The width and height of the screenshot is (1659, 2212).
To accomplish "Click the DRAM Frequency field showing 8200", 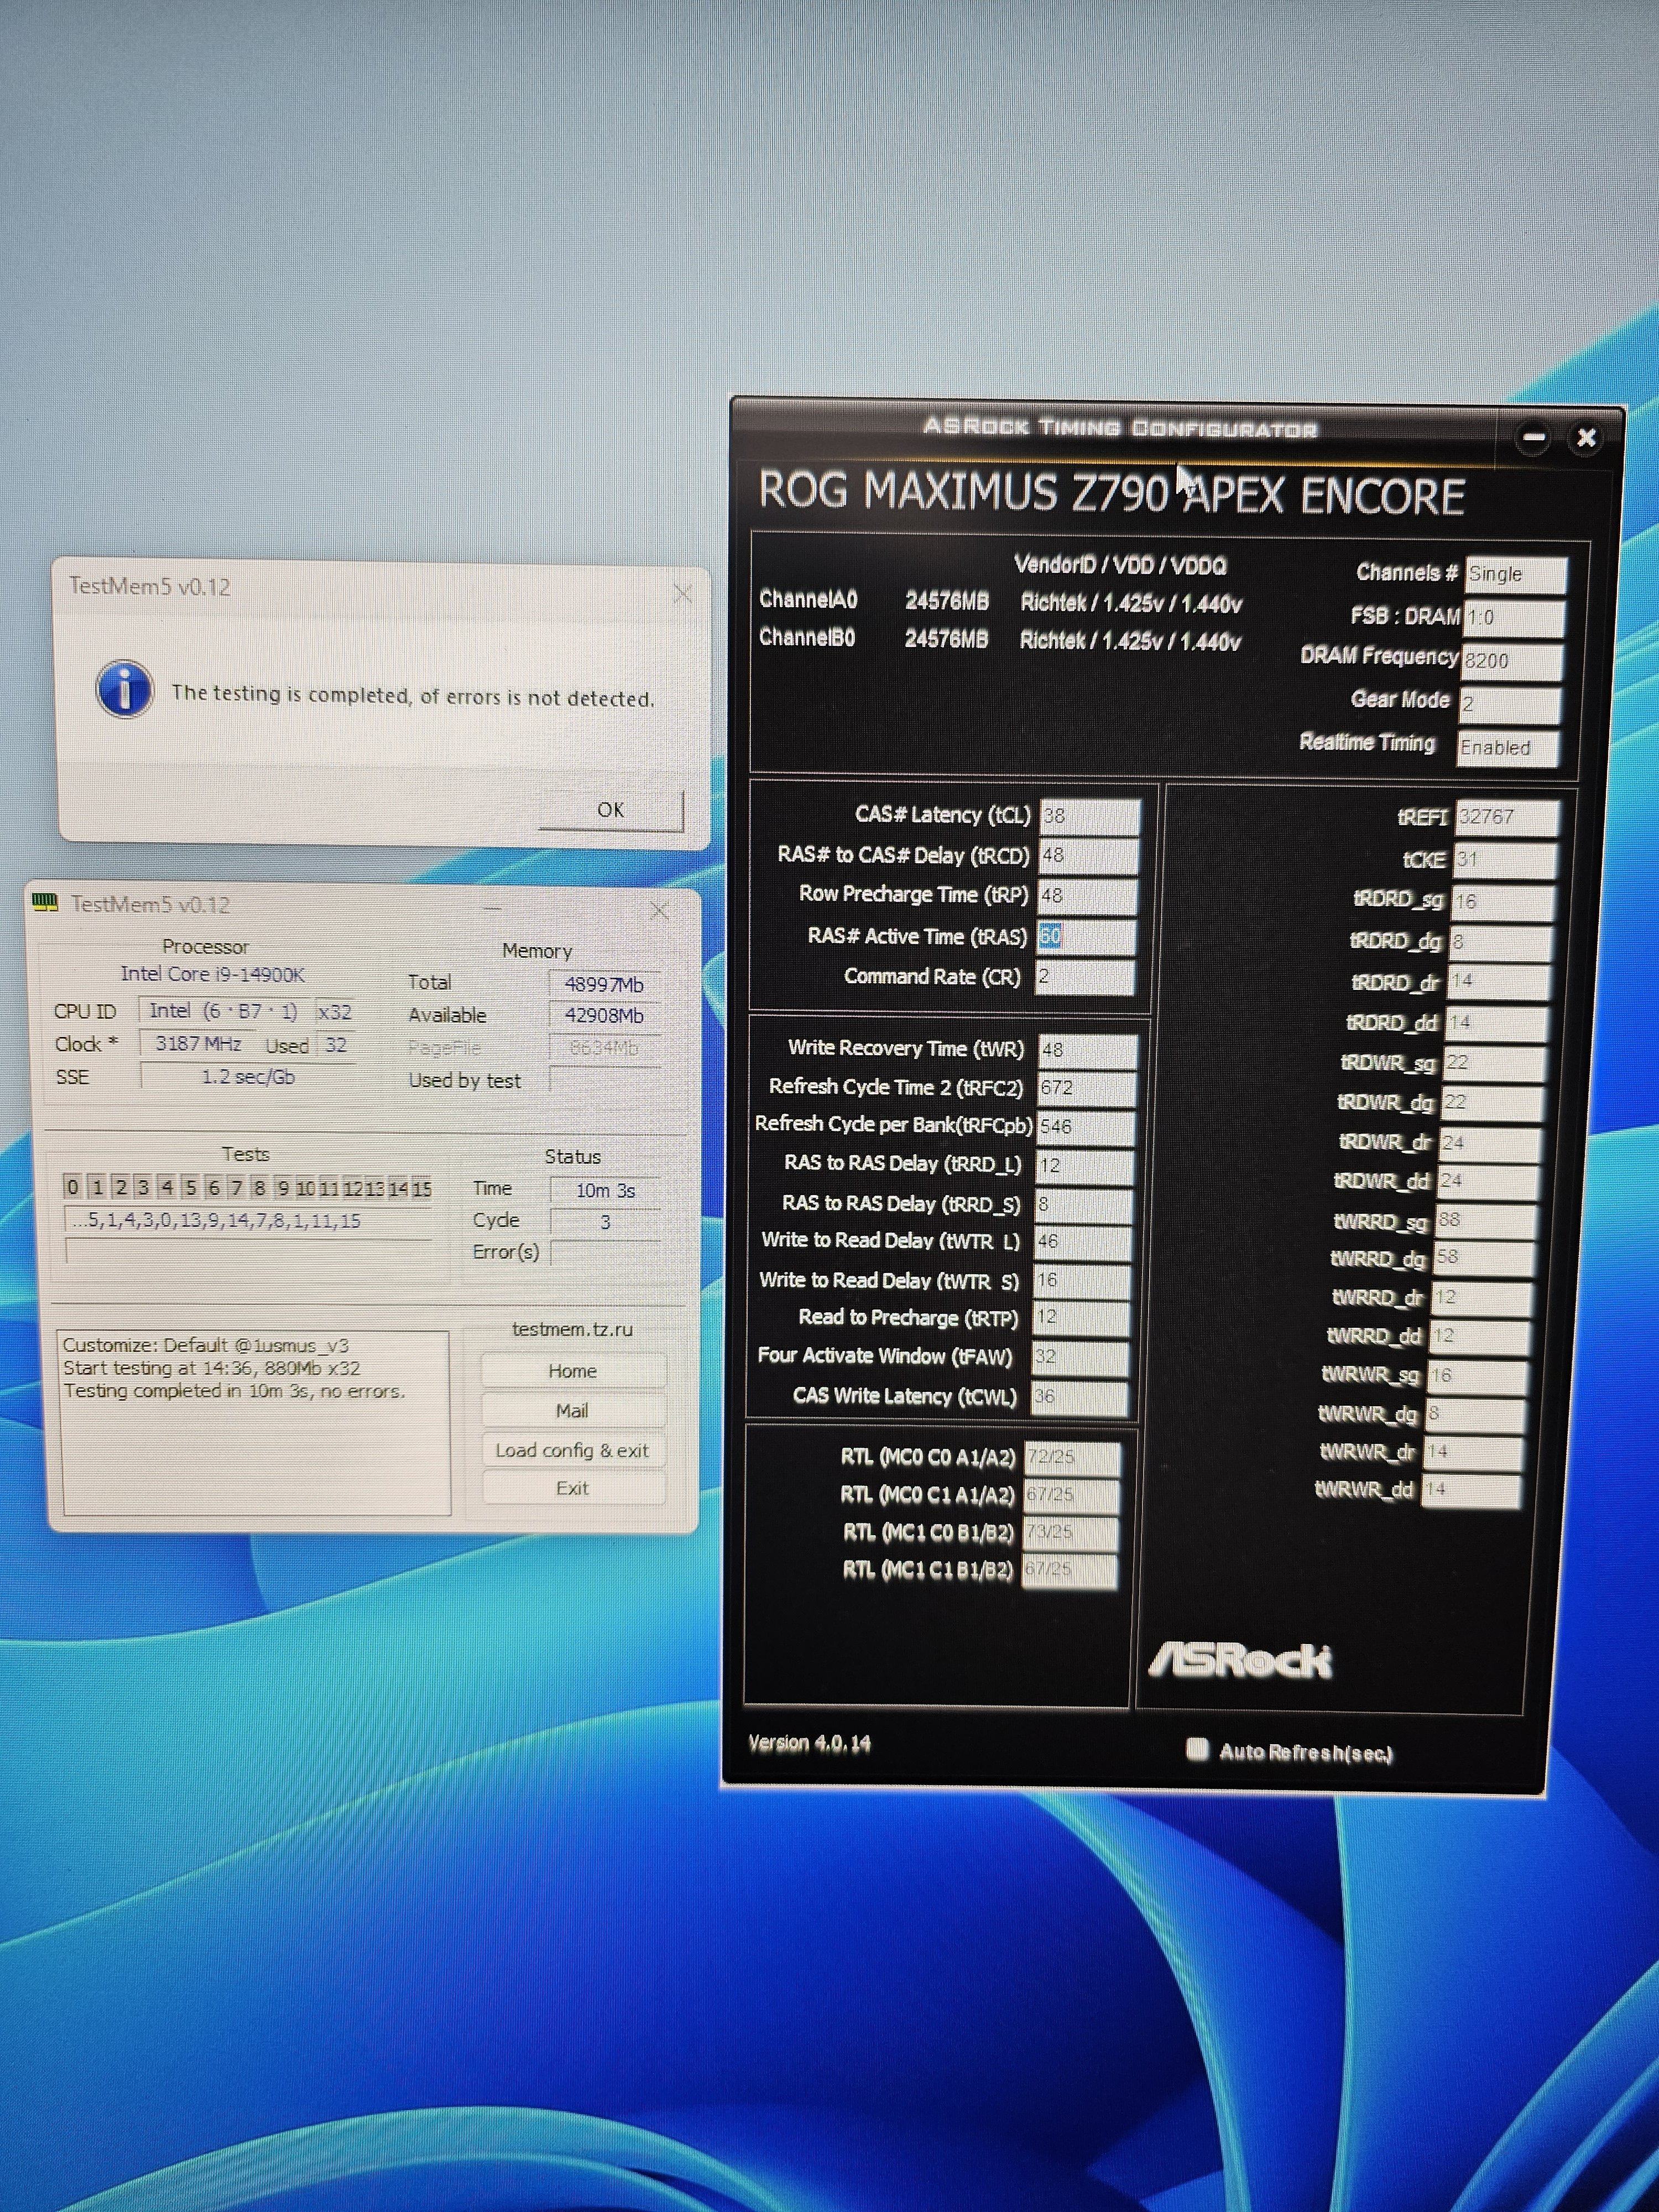I will pos(1511,661).
